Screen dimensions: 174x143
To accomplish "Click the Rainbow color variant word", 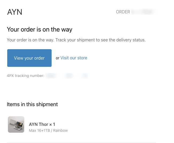I will 60,131.
